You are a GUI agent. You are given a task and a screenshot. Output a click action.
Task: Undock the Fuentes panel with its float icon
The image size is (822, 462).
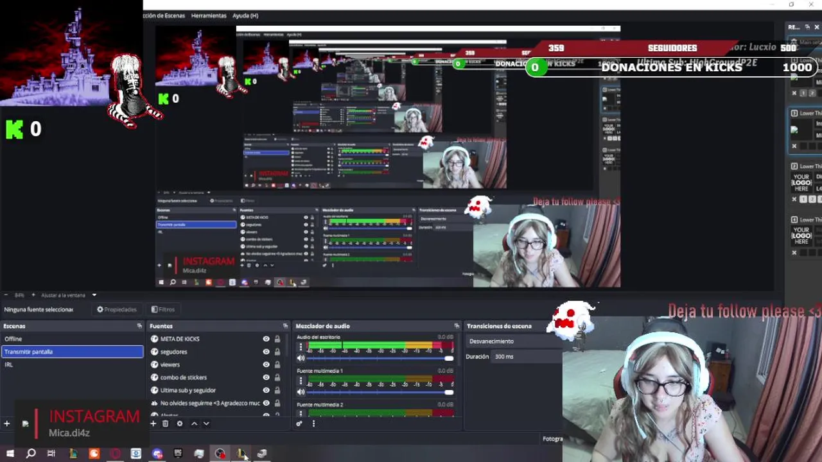pos(285,326)
